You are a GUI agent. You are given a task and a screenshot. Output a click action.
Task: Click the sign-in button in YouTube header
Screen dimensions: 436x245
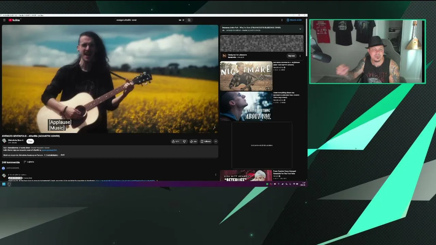click(x=294, y=20)
